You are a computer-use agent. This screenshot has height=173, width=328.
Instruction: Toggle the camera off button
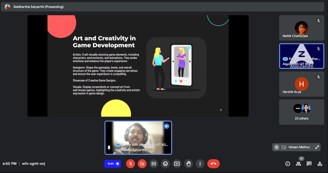[x=142, y=164]
